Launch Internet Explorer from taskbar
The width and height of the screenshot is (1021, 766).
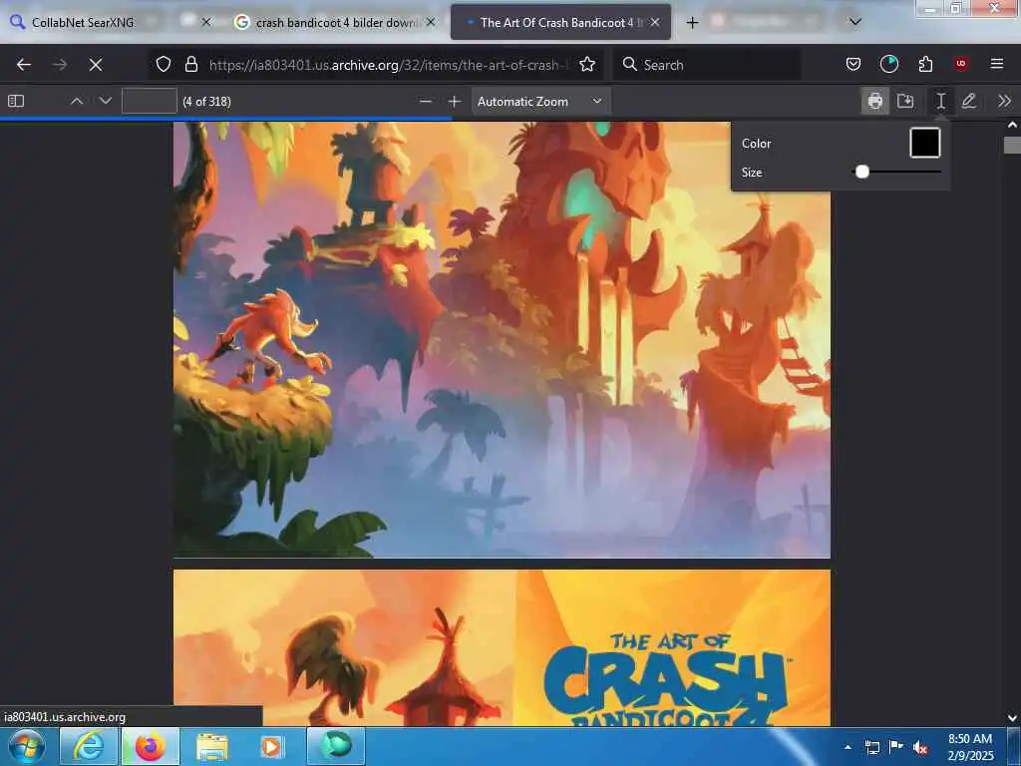point(89,746)
